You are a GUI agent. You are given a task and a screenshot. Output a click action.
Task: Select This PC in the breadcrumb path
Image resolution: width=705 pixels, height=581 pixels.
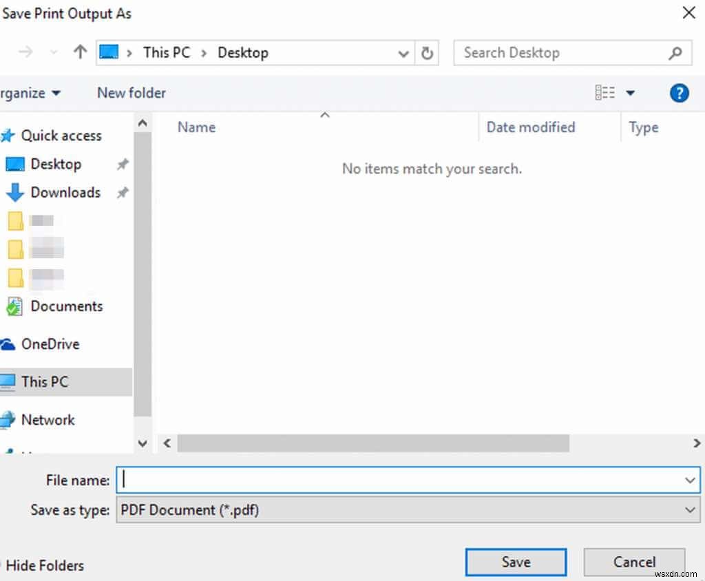pos(166,52)
